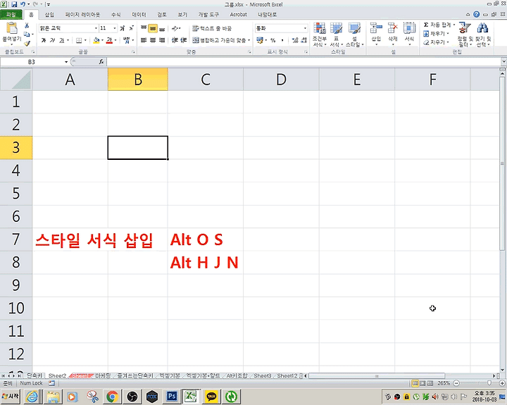Switch to Page Layout view status icon

click(x=423, y=383)
